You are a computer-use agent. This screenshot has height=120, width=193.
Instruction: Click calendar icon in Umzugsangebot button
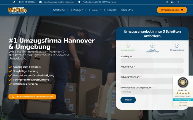(182, 10)
